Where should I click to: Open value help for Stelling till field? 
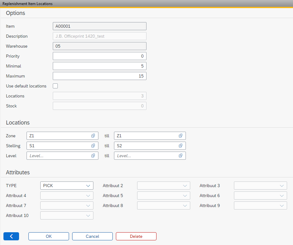(181, 146)
